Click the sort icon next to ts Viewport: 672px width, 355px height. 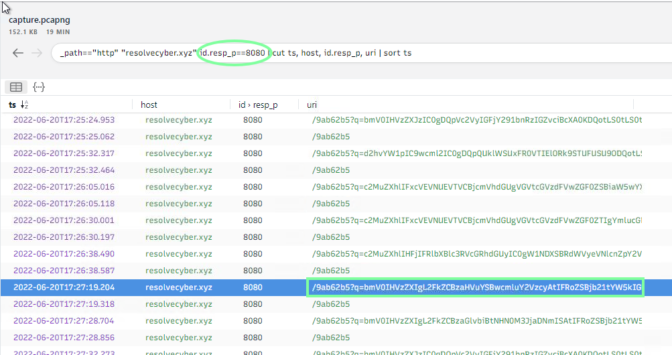[24, 104]
